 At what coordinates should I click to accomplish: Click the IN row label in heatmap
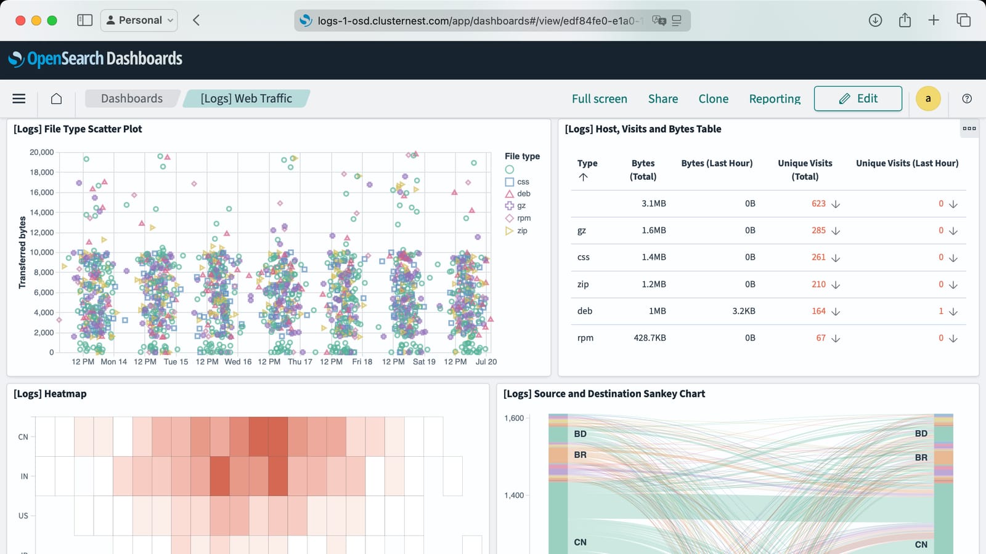[x=24, y=476]
